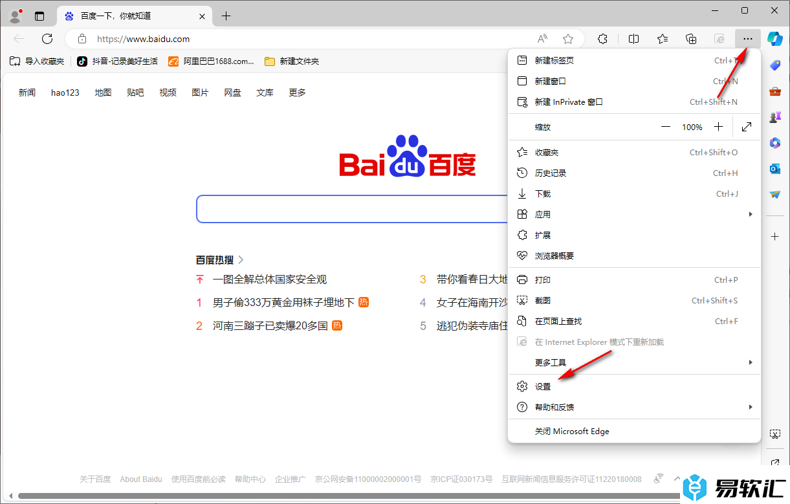Zoom out with the minus button

[666, 127]
